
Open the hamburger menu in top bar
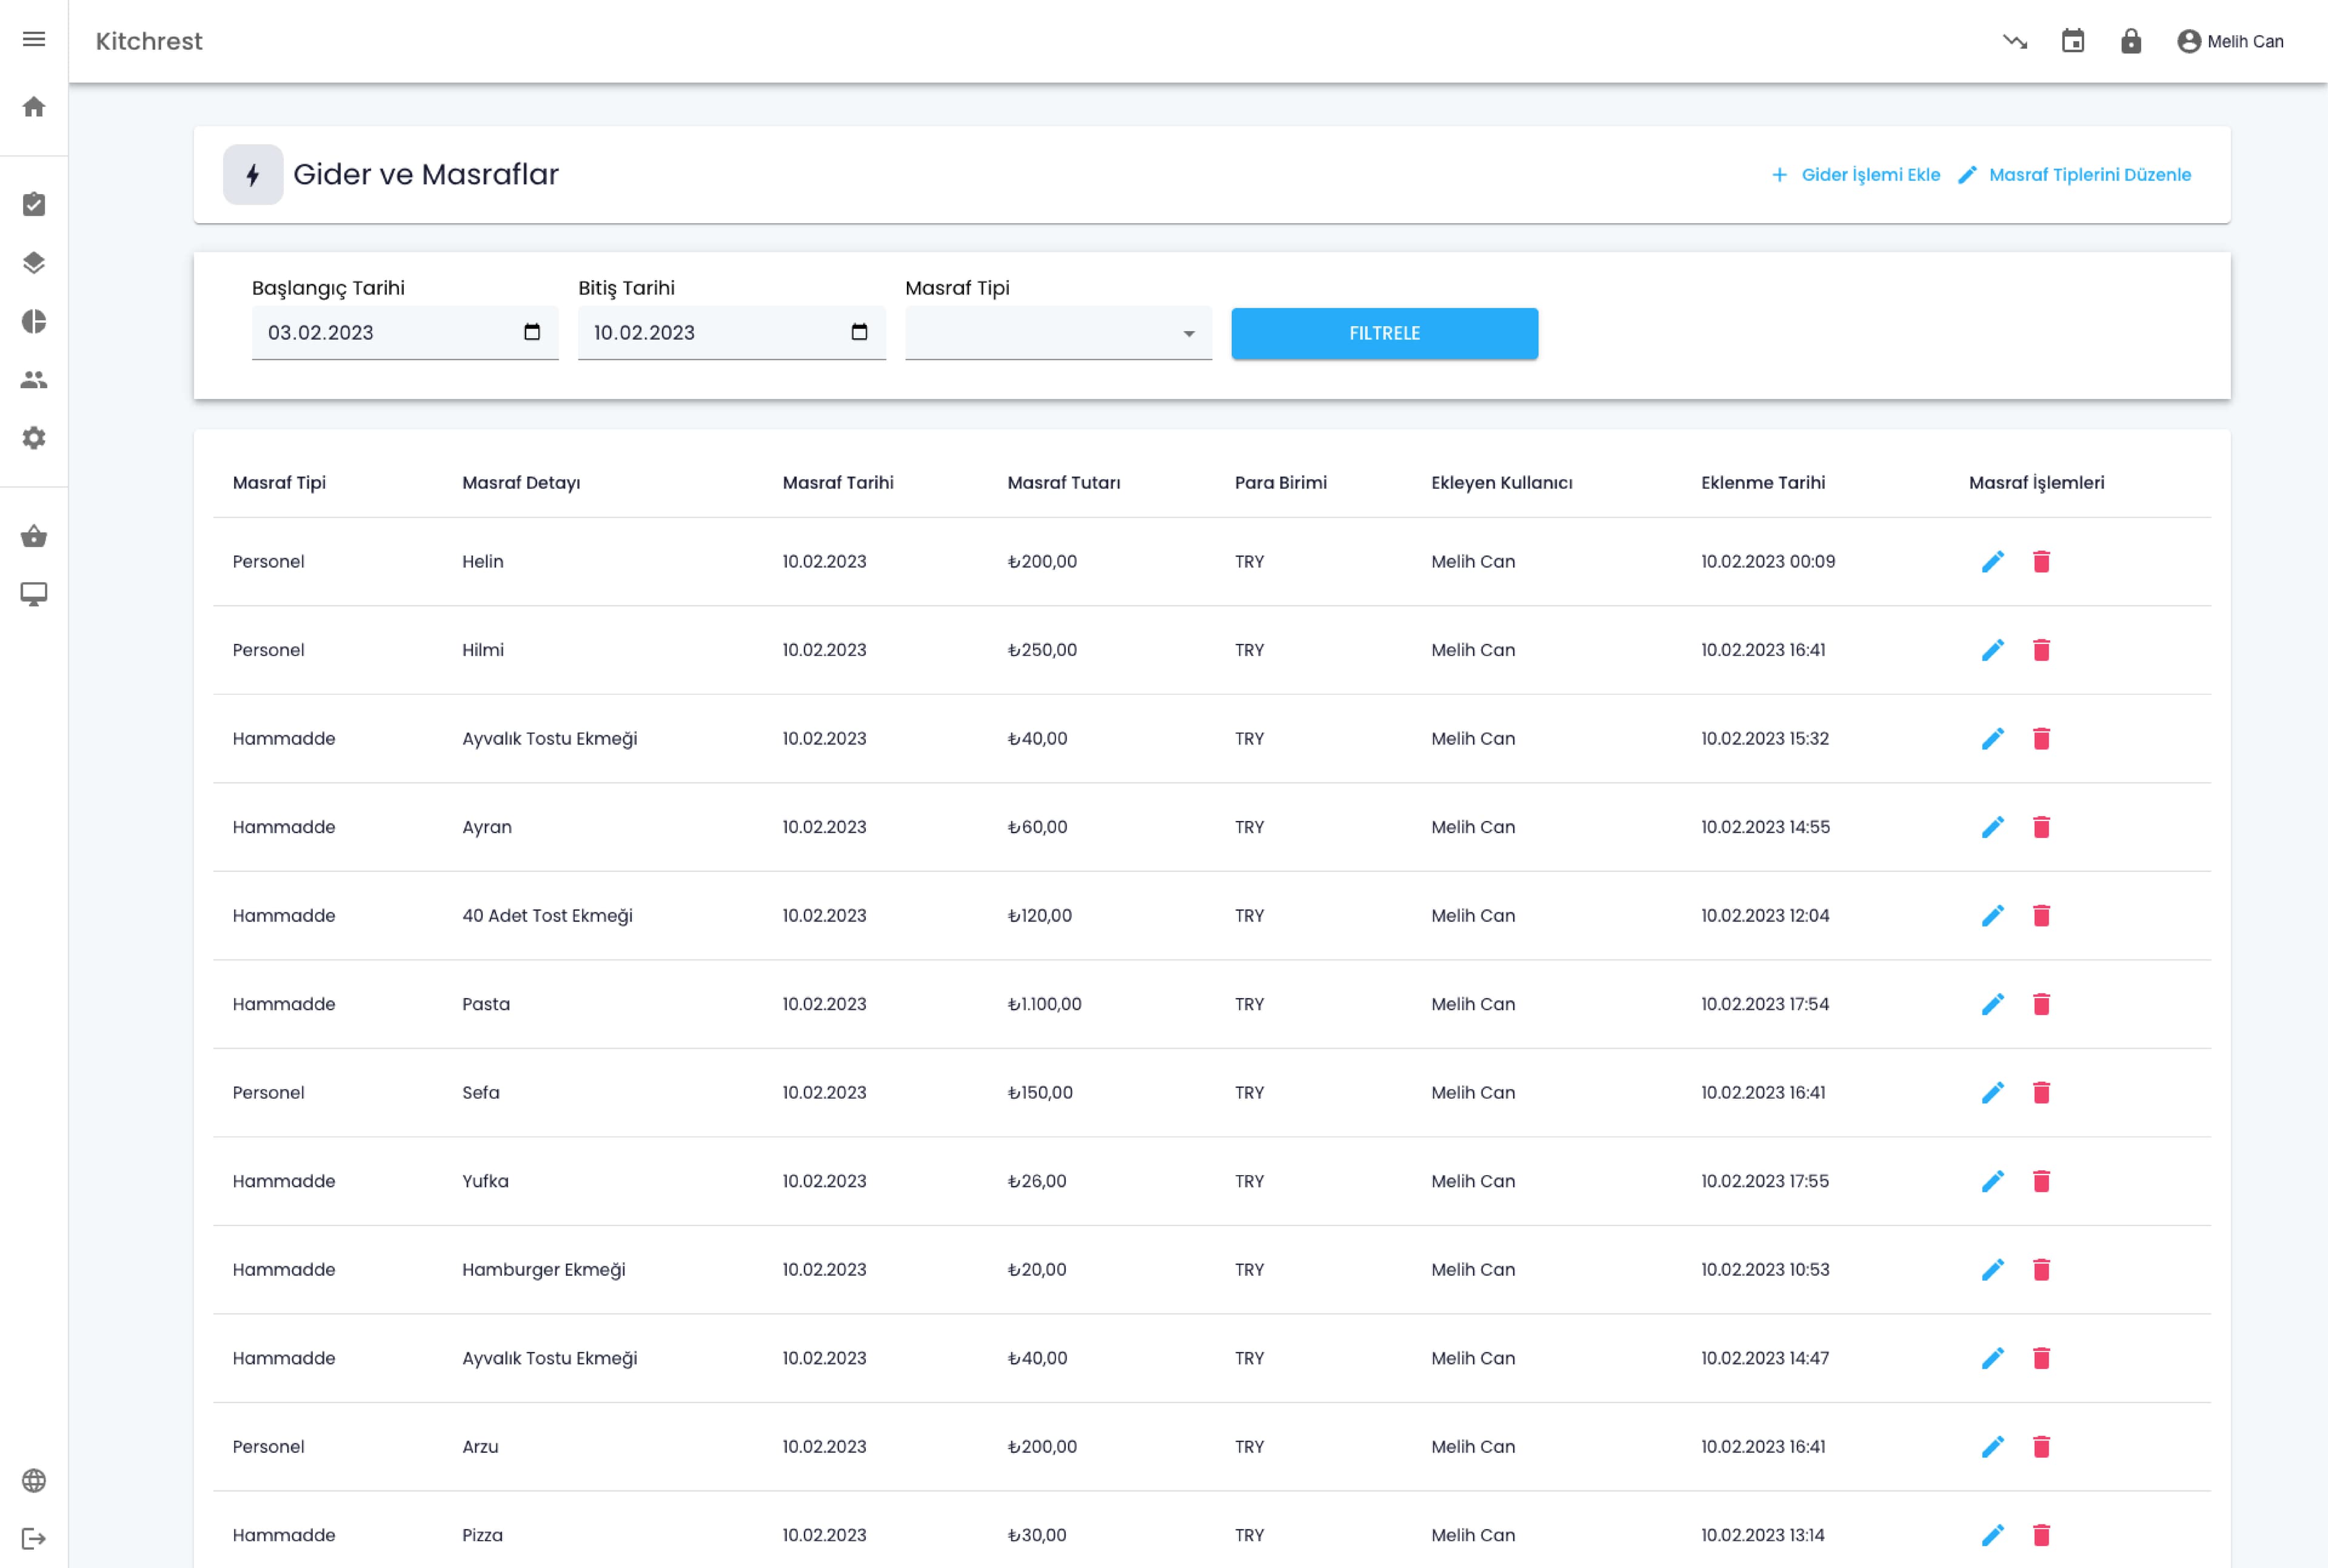[34, 39]
